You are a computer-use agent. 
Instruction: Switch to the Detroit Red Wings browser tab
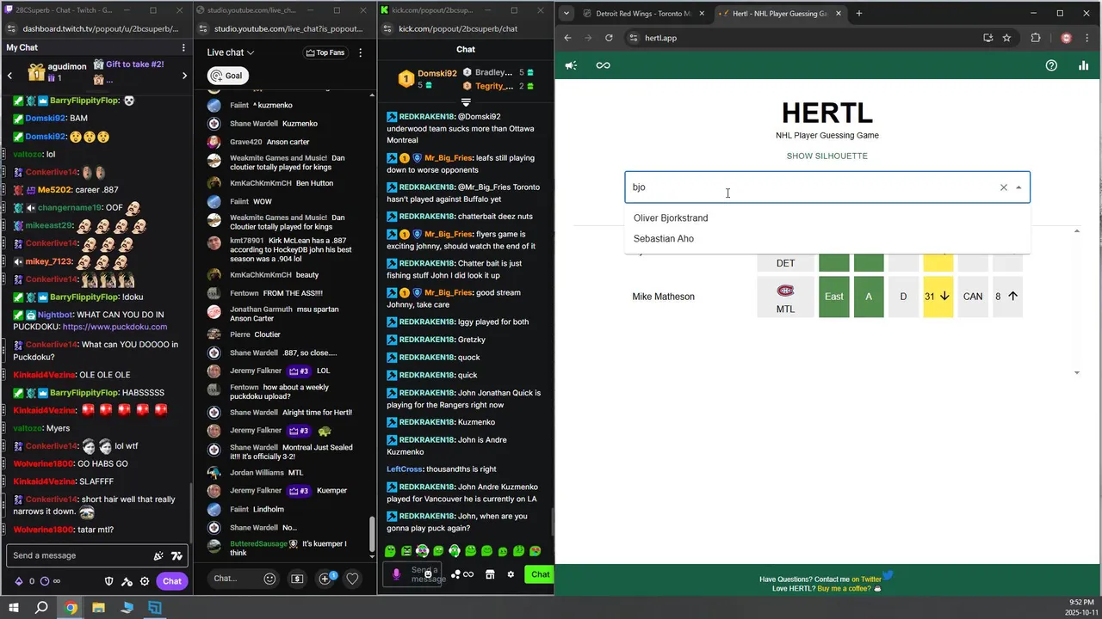point(641,14)
